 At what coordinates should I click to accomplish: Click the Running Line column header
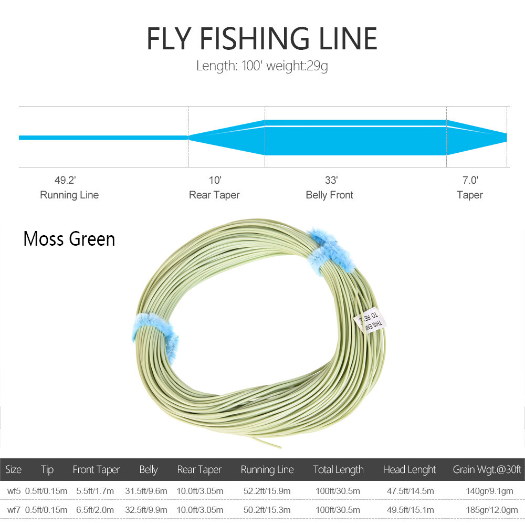click(x=267, y=469)
